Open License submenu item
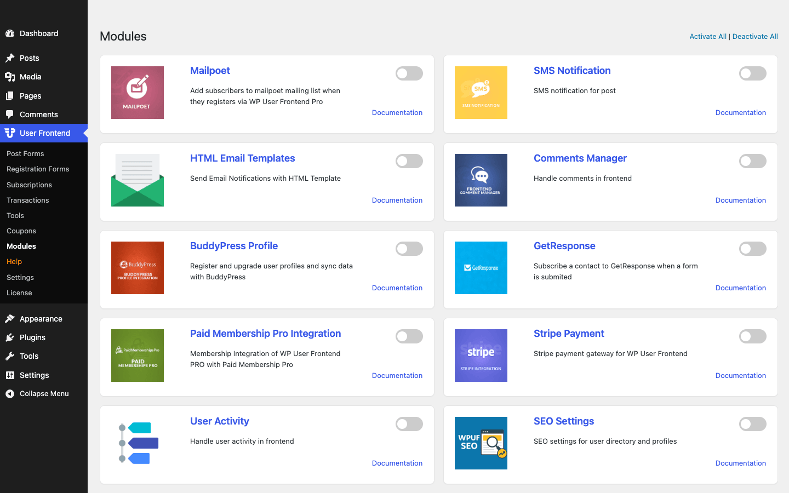This screenshot has width=789, height=493. tap(19, 293)
